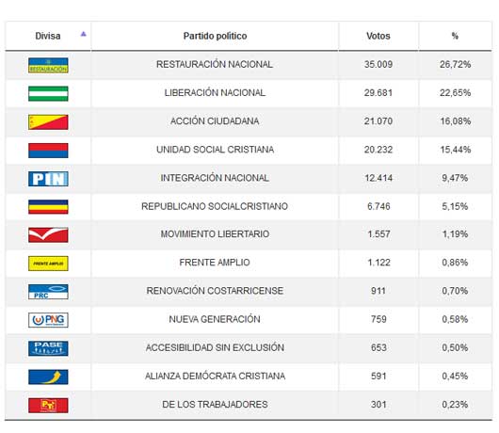Select the Divisa column header label
This screenshot has width=499, height=433.
(48, 36)
